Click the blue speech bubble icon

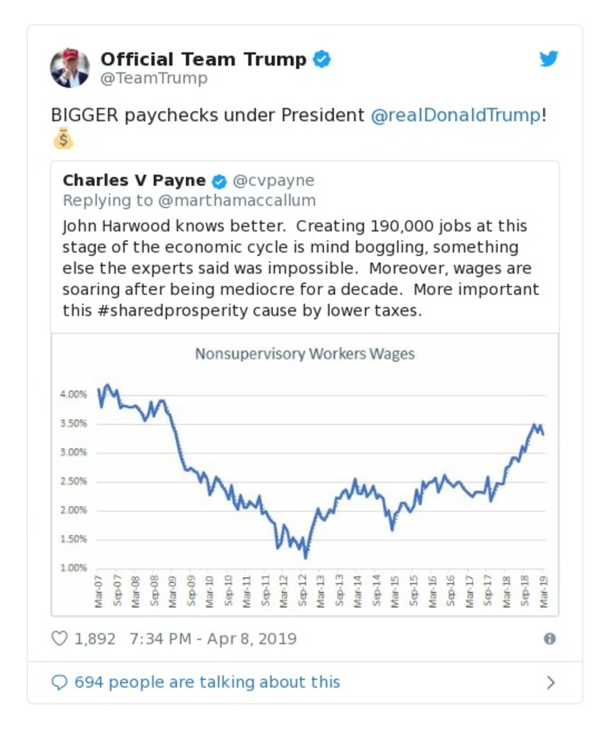tap(59, 682)
